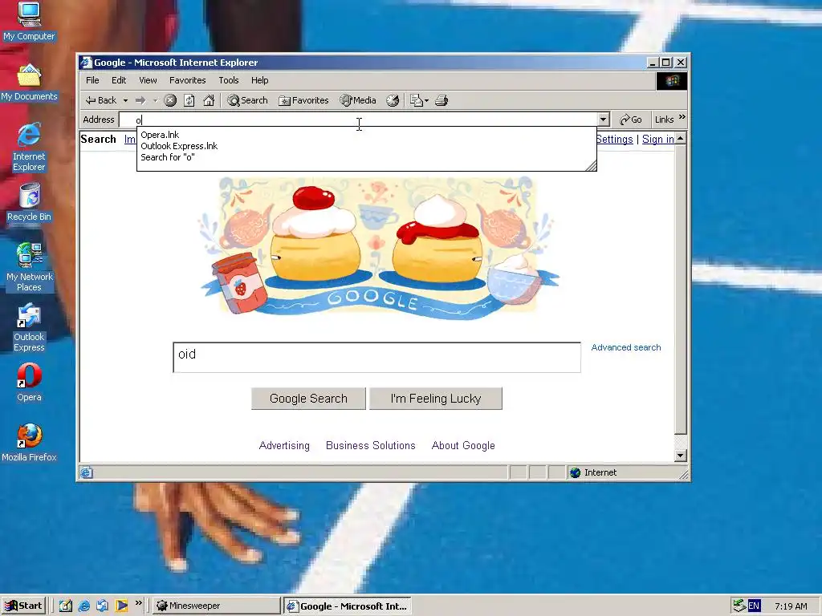The width and height of the screenshot is (822, 616).
Task: Expand the Address bar dropdown arrow
Action: tap(604, 120)
